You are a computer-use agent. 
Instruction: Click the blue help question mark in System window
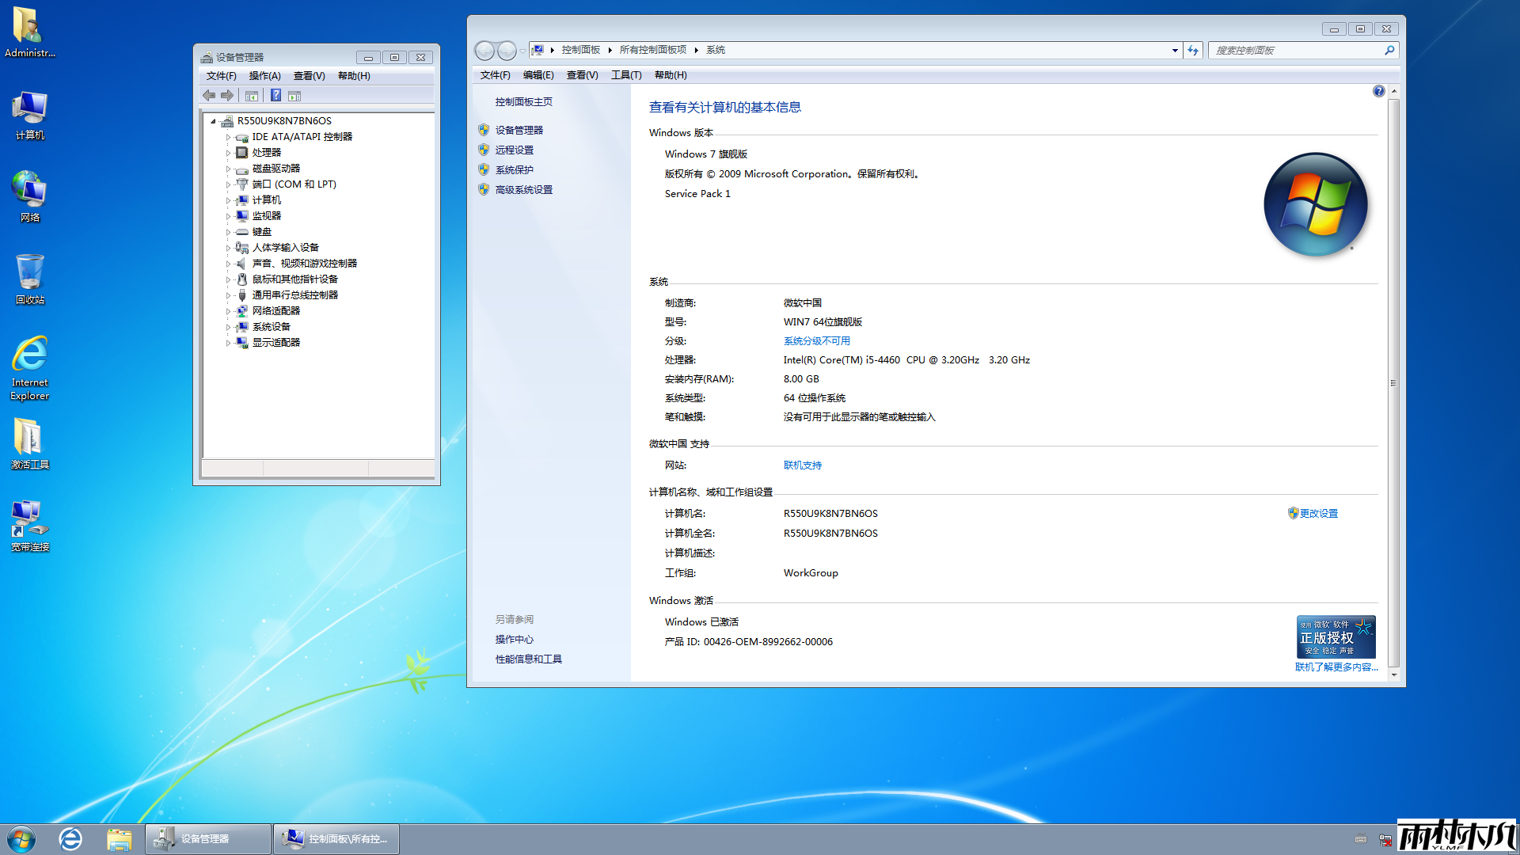[x=1378, y=91]
